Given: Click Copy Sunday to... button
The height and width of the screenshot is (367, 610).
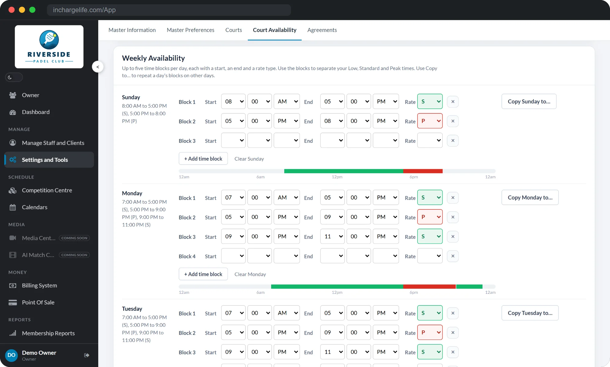Looking at the screenshot, I should [x=529, y=102].
